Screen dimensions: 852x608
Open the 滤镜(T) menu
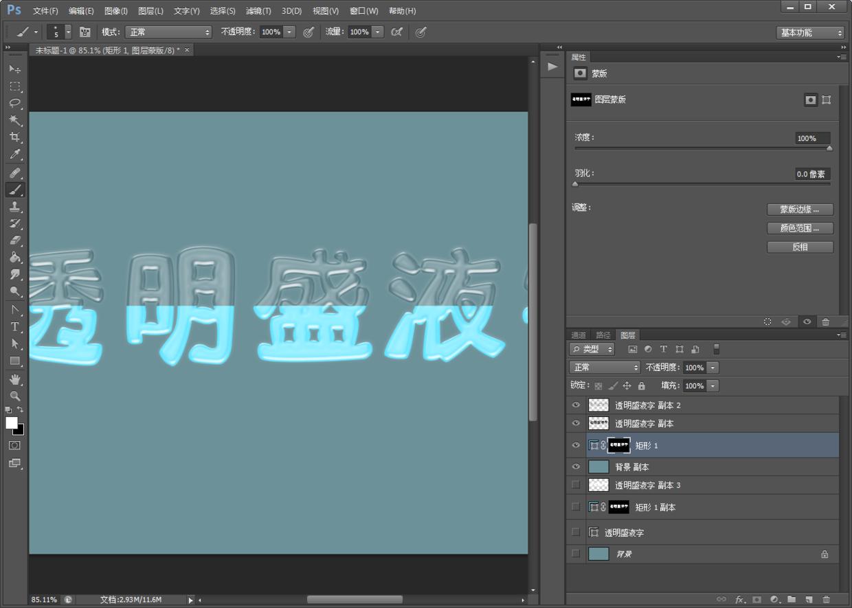click(258, 11)
